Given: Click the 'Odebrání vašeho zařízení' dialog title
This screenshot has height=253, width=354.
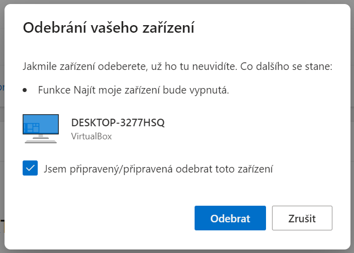Looking at the screenshot, I should click(109, 28).
